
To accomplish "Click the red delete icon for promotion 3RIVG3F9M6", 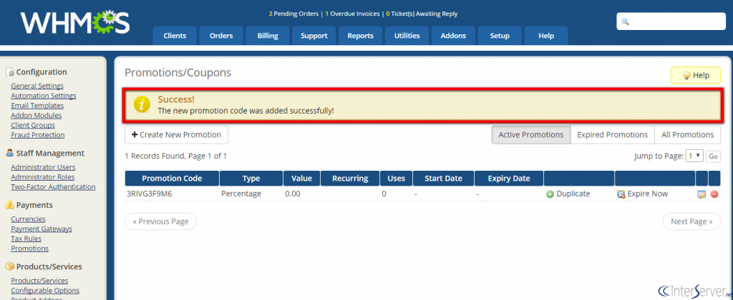I will click(714, 194).
